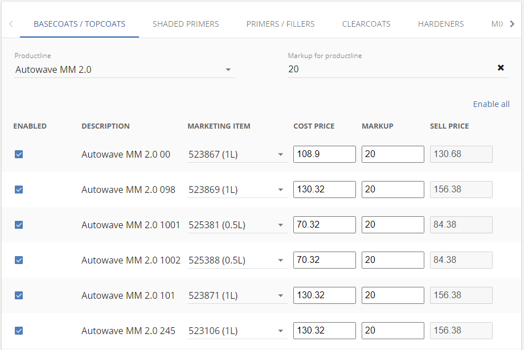Click the SELL PRICE column header
The image size is (524, 350).
(x=449, y=126)
